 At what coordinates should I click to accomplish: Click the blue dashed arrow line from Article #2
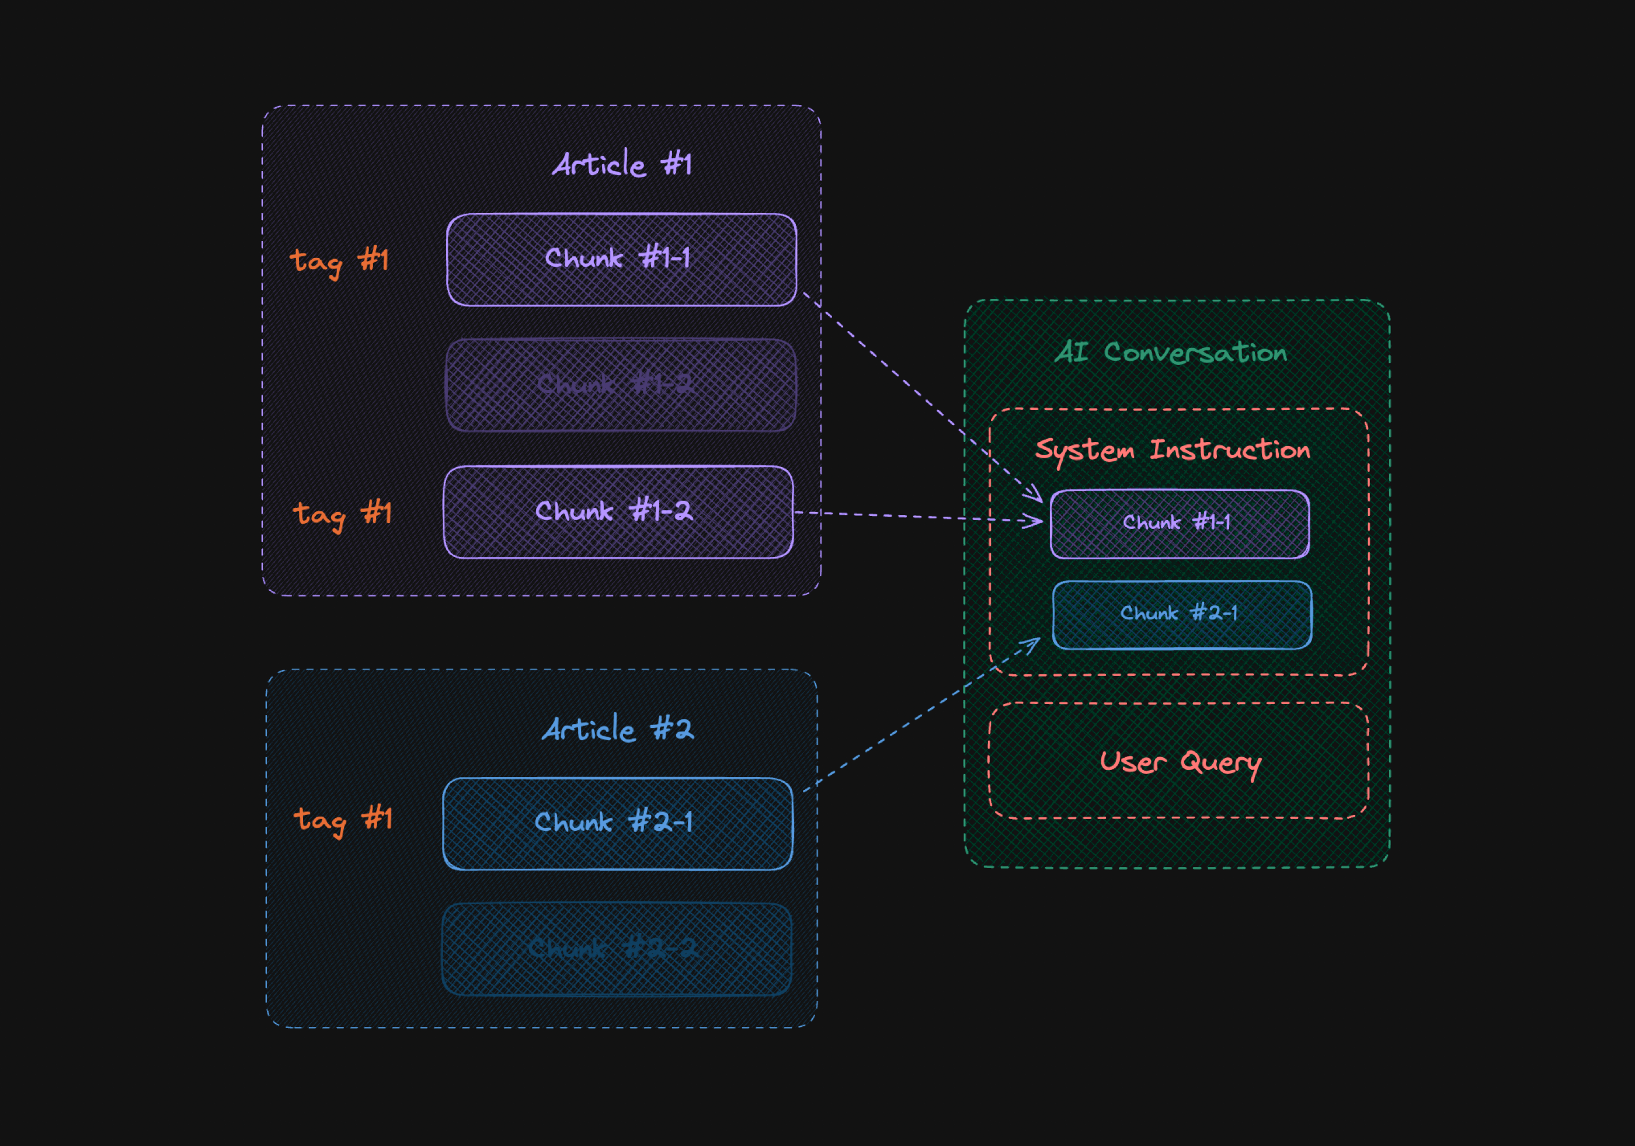coord(919,719)
